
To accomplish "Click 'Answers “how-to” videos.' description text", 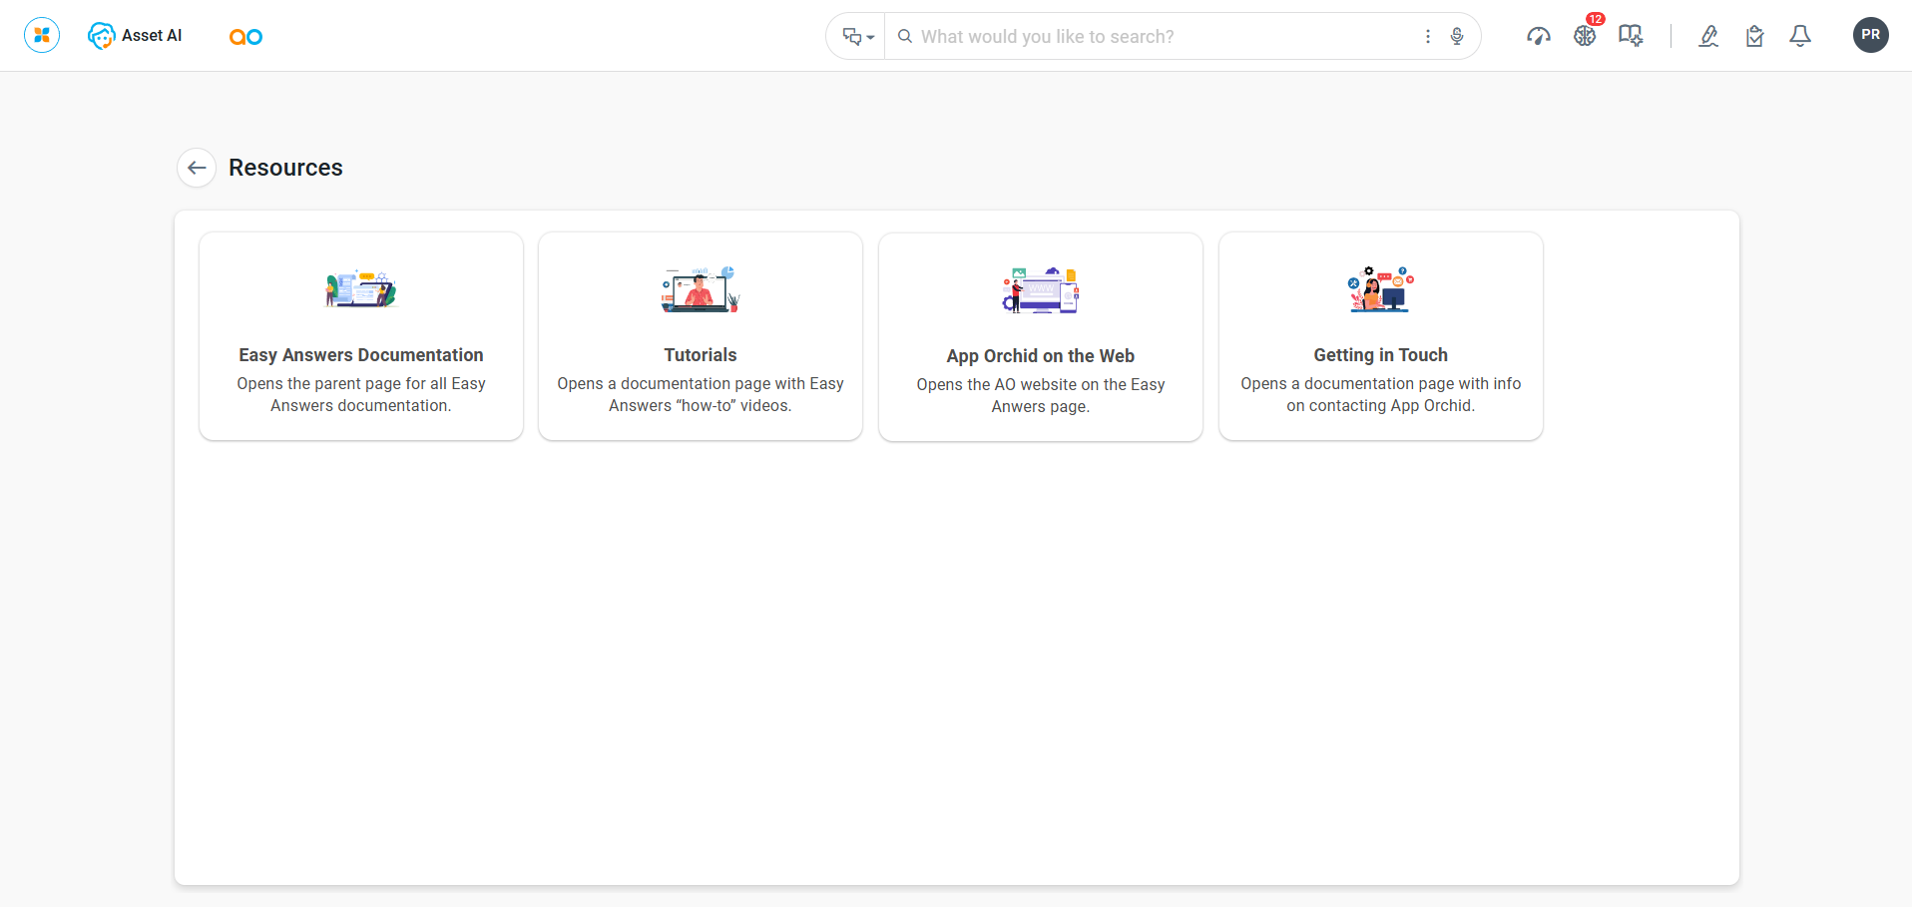I will pyautogui.click(x=701, y=405).
